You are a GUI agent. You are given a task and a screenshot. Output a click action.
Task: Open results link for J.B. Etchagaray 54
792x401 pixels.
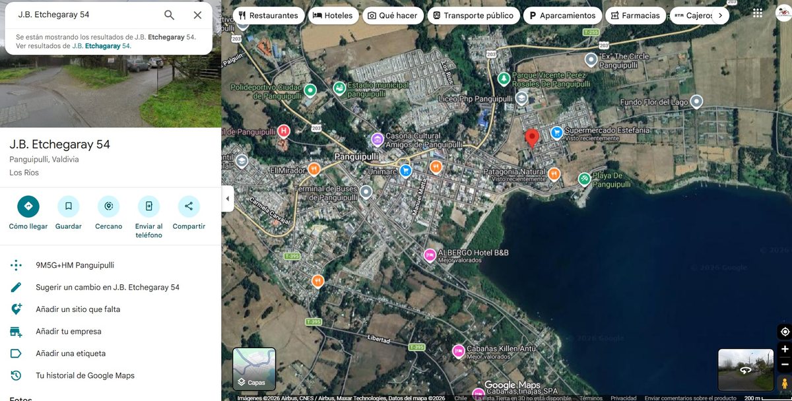coord(102,46)
